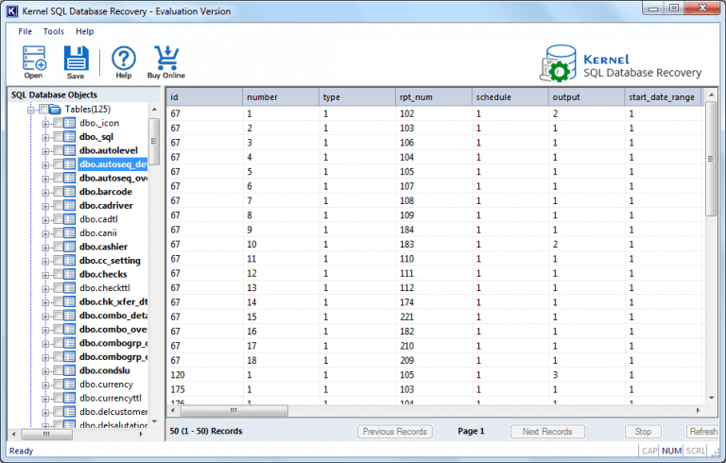Click the Refresh button
This screenshot has height=463, width=726.
(x=703, y=432)
